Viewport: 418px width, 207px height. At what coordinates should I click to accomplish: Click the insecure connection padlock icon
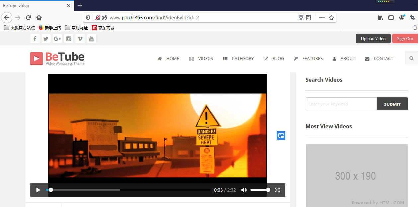(98, 18)
